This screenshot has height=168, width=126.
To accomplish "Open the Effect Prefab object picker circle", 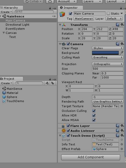I will tap(122, 149).
